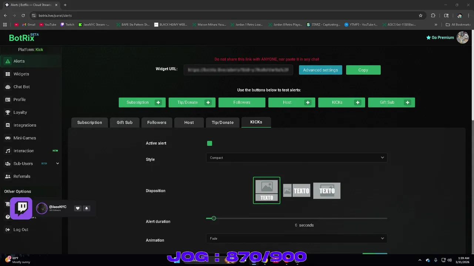Open the Chrome apps grid icon
This screenshot has height=266, width=474.
[x=5, y=25]
